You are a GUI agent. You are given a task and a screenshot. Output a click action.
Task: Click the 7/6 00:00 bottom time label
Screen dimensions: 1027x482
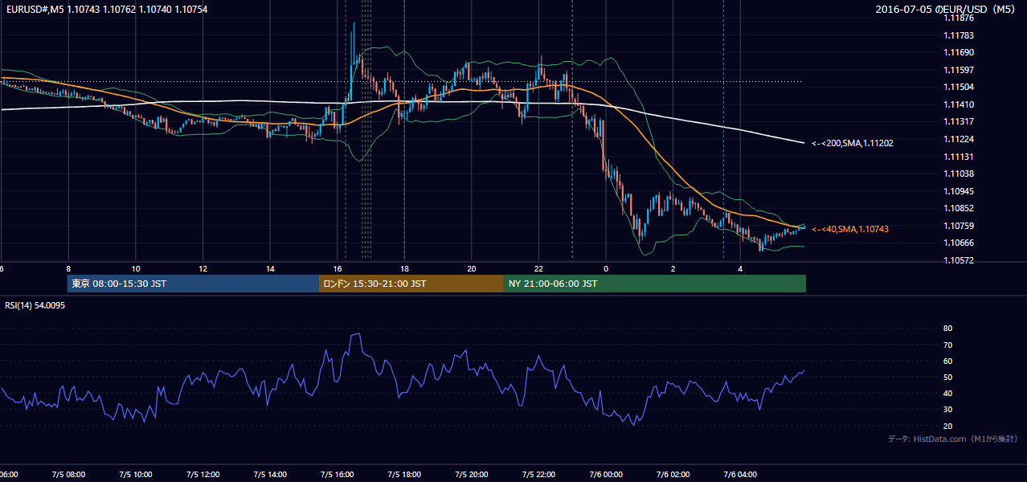pos(606,475)
